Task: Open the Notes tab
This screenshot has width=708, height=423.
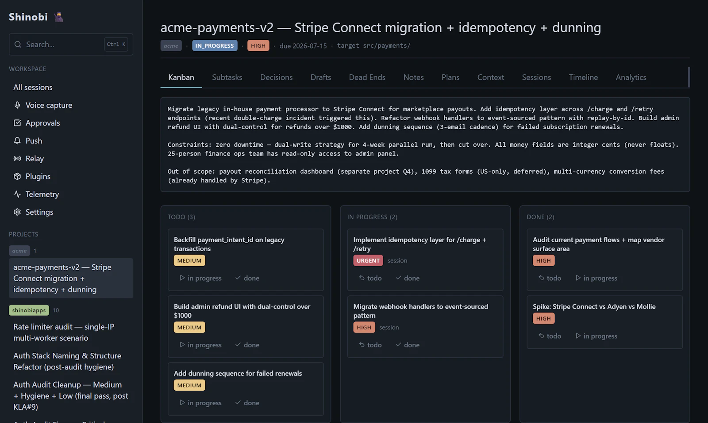Action: coord(414,77)
